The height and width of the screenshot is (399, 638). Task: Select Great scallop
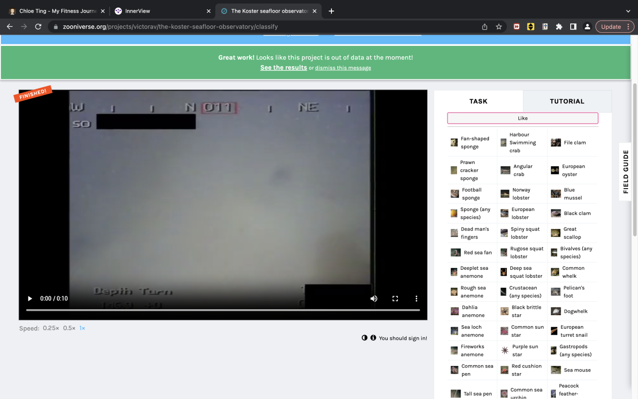(572, 233)
